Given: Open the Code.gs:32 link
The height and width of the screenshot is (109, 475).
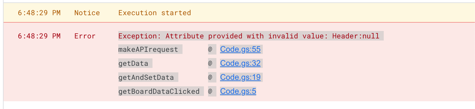Looking at the screenshot, I should pyautogui.click(x=240, y=63).
